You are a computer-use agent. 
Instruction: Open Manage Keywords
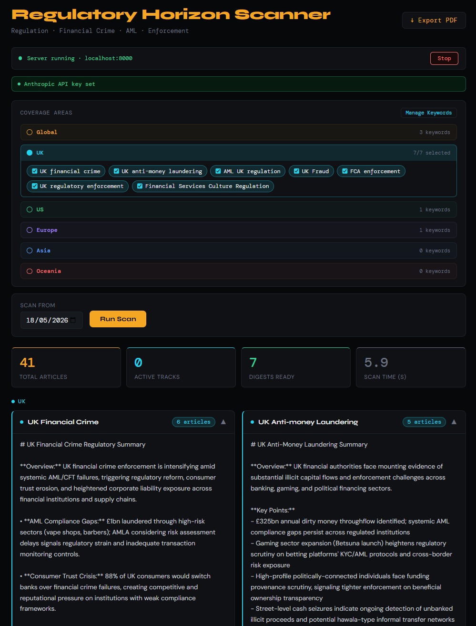pyautogui.click(x=429, y=113)
